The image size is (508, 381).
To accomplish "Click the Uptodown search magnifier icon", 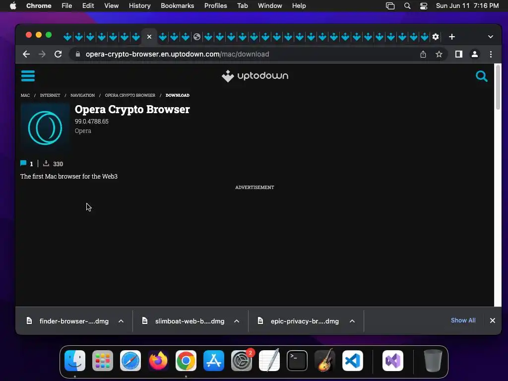I will click(481, 76).
